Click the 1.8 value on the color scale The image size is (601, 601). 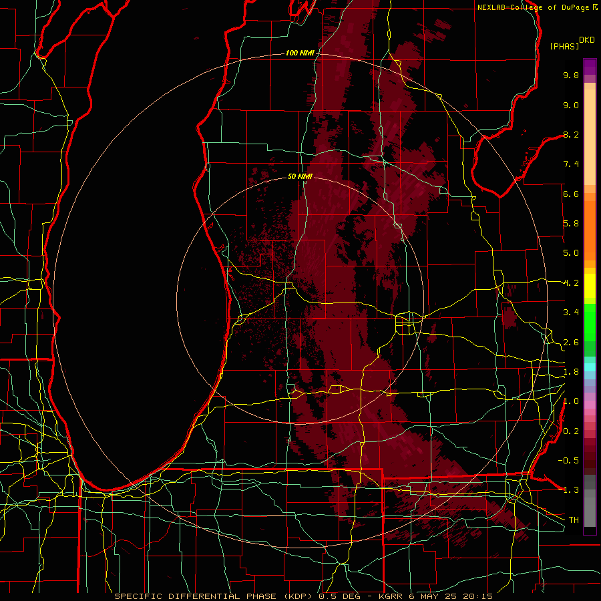coord(571,372)
